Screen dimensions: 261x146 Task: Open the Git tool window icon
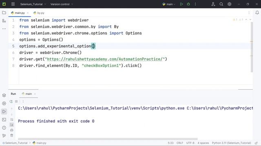pos(4,136)
